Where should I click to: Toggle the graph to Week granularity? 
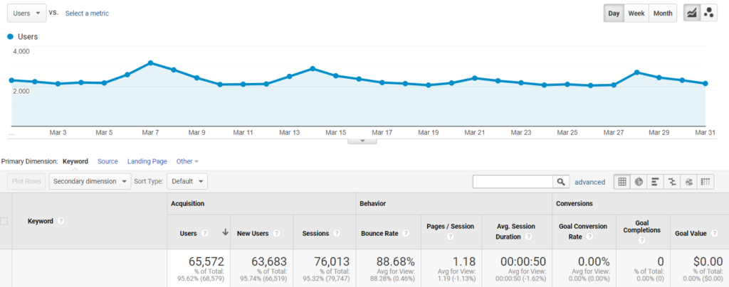point(636,13)
